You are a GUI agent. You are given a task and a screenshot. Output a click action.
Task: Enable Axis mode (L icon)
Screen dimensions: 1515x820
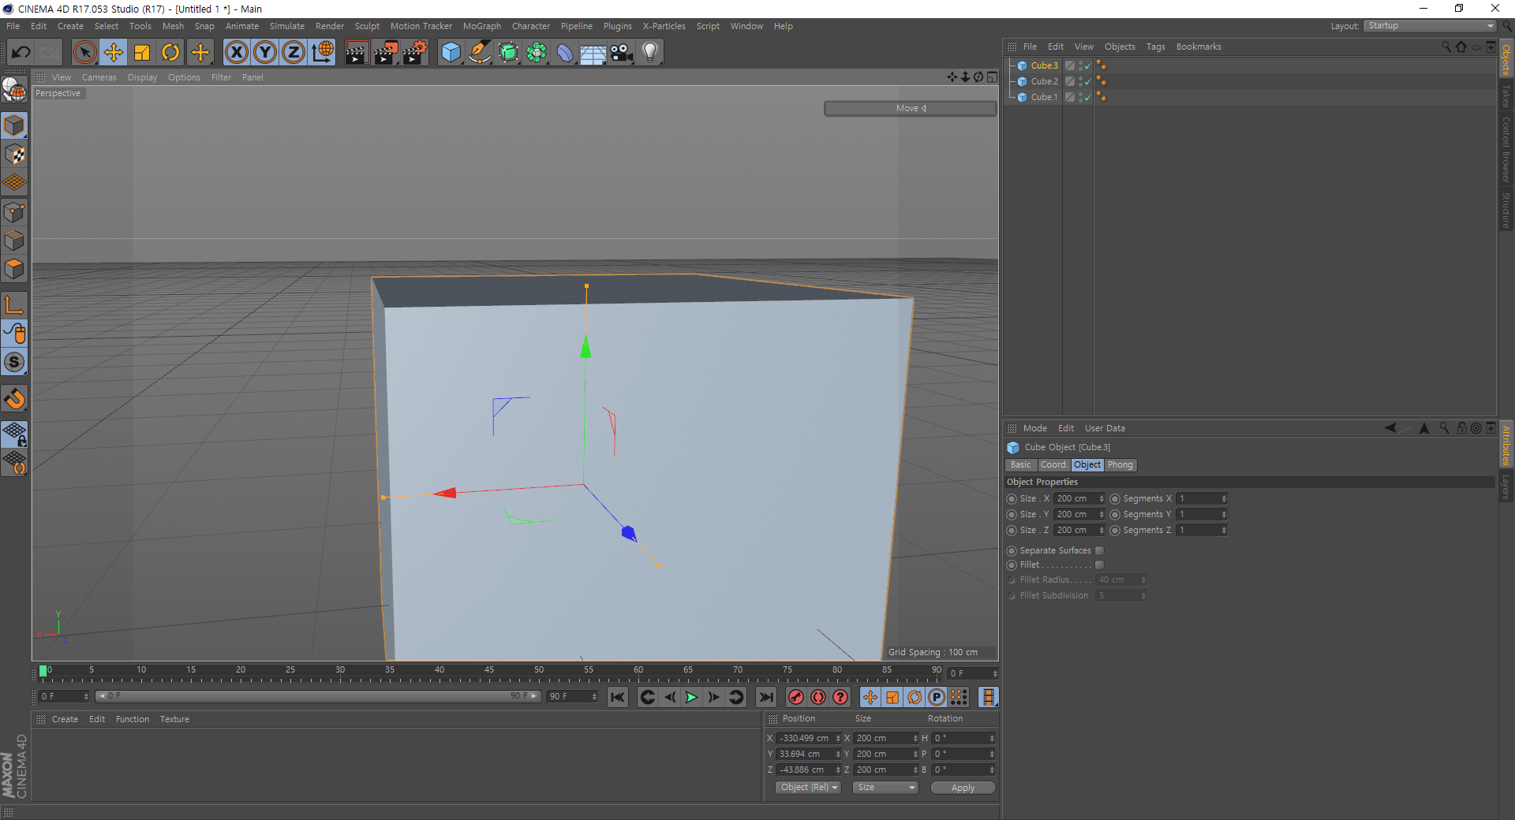point(14,305)
